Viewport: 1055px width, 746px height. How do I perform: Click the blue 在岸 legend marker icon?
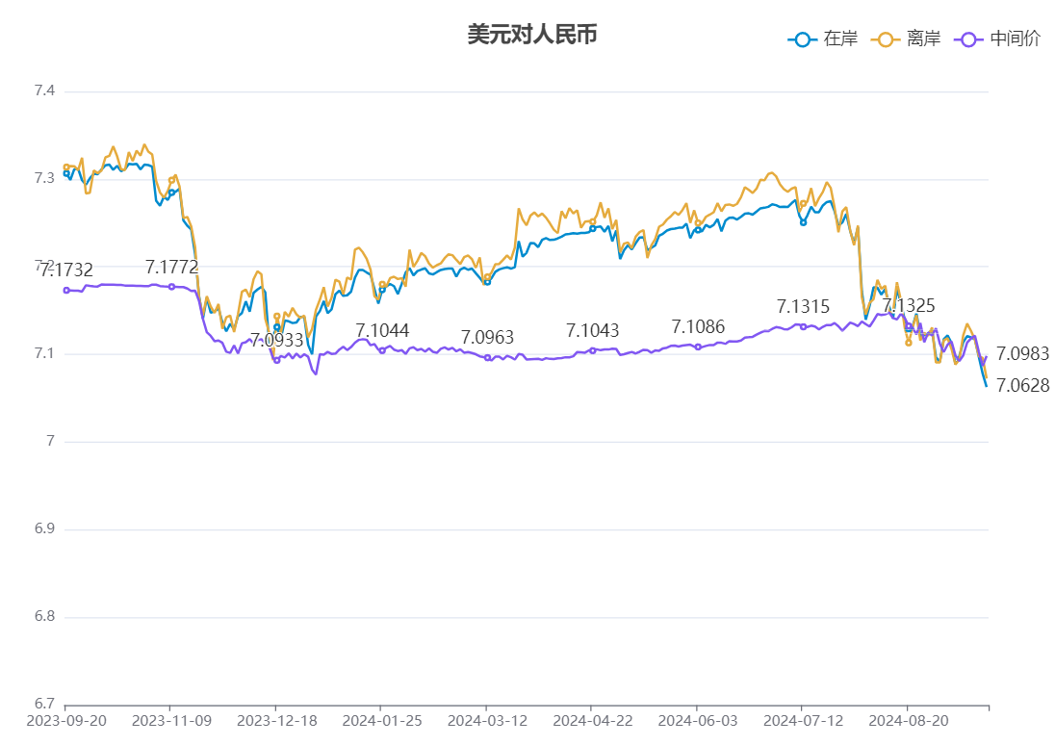pos(801,39)
